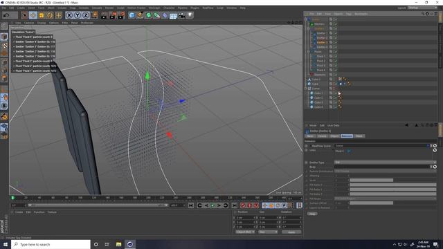Add a camera object

click(x=181, y=15)
